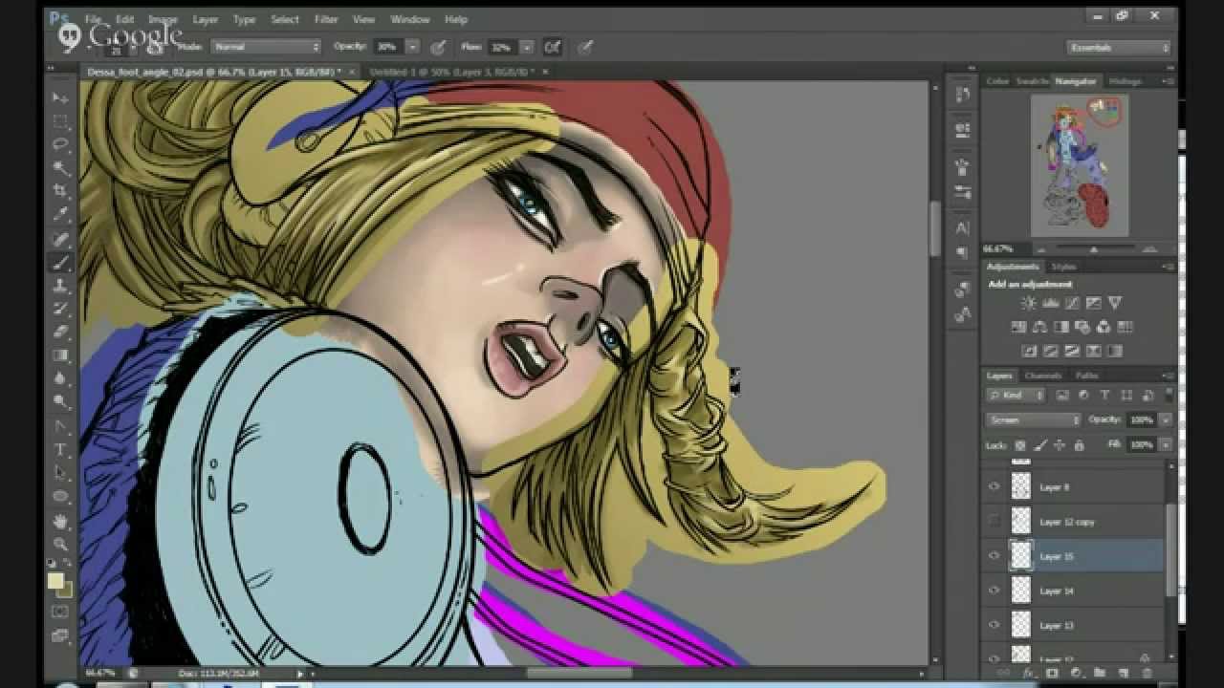The height and width of the screenshot is (688, 1224).
Task: Open the File menu
Action: point(93,19)
